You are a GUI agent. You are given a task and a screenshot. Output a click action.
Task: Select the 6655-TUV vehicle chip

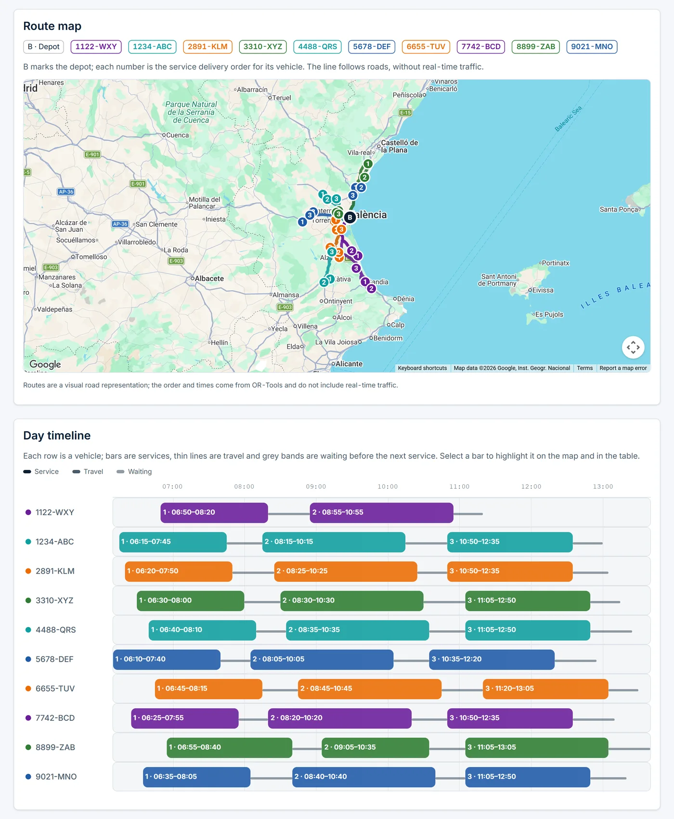pos(426,47)
